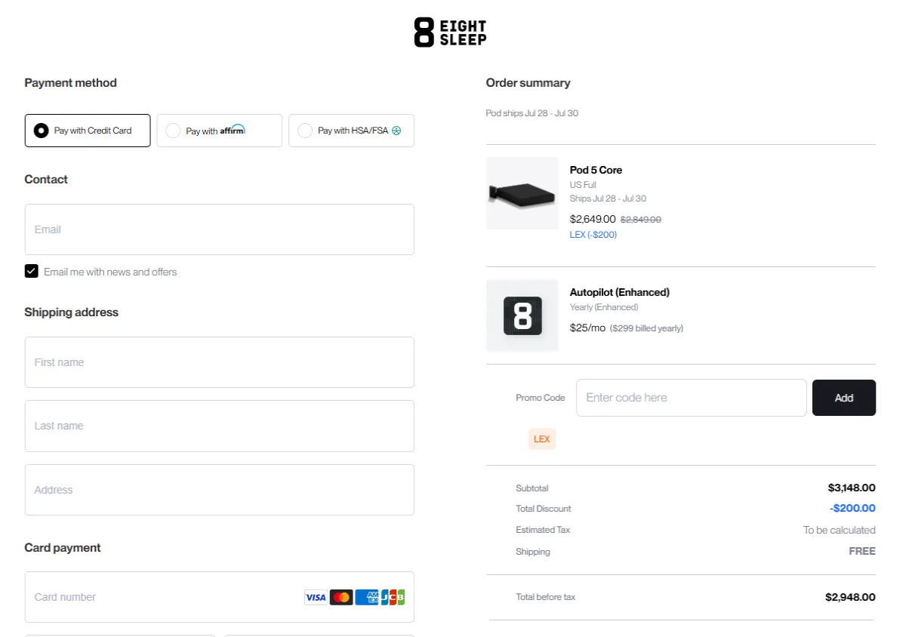
Task: Click the JCB card icon
Action: click(x=393, y=597)
